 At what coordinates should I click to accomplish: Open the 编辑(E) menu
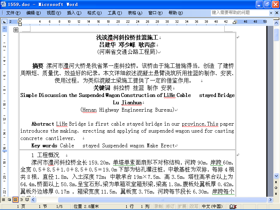pyautogui.click(x=33, y=13)
